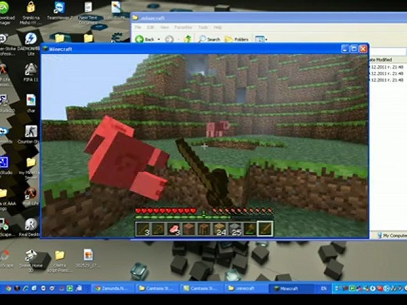Viewport: 407px width, 305px height.
Task: Click Search in the .minecraft Explorer toolbar
Action: (209, 39)
